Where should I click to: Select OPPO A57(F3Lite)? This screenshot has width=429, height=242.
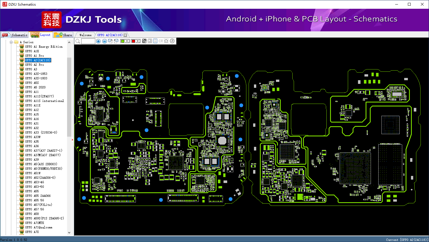tap(39, 205)
